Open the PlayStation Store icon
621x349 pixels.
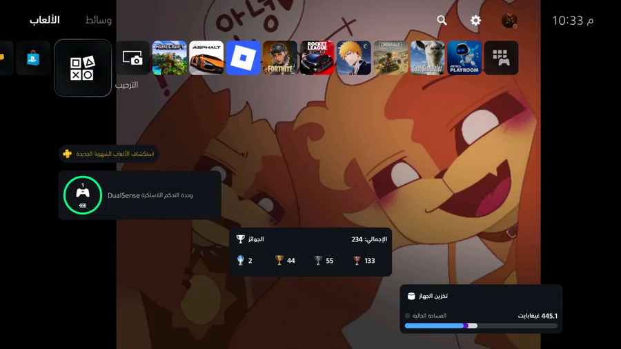[x=33, y=58]
